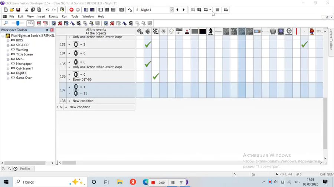Select the computer monitor object column
Viewport: 334px width, 187px height.
[x=281, y=31]
